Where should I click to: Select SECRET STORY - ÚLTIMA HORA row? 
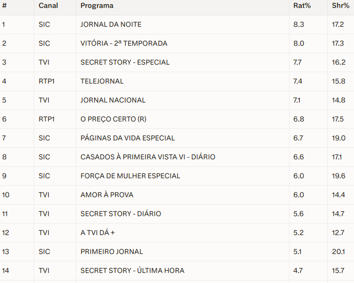[x=132, y=271]
